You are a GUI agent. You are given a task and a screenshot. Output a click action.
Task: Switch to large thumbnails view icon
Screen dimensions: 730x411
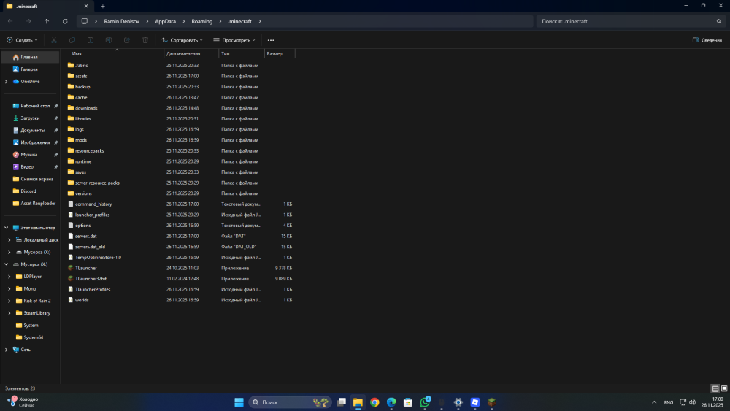click(724, 388)
